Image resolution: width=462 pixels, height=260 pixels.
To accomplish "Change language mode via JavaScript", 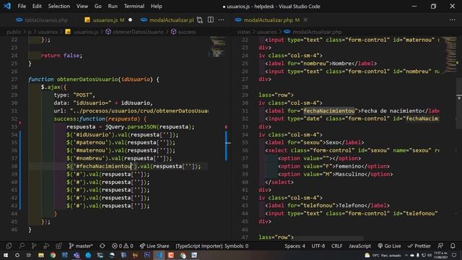I will click(359, 246).
